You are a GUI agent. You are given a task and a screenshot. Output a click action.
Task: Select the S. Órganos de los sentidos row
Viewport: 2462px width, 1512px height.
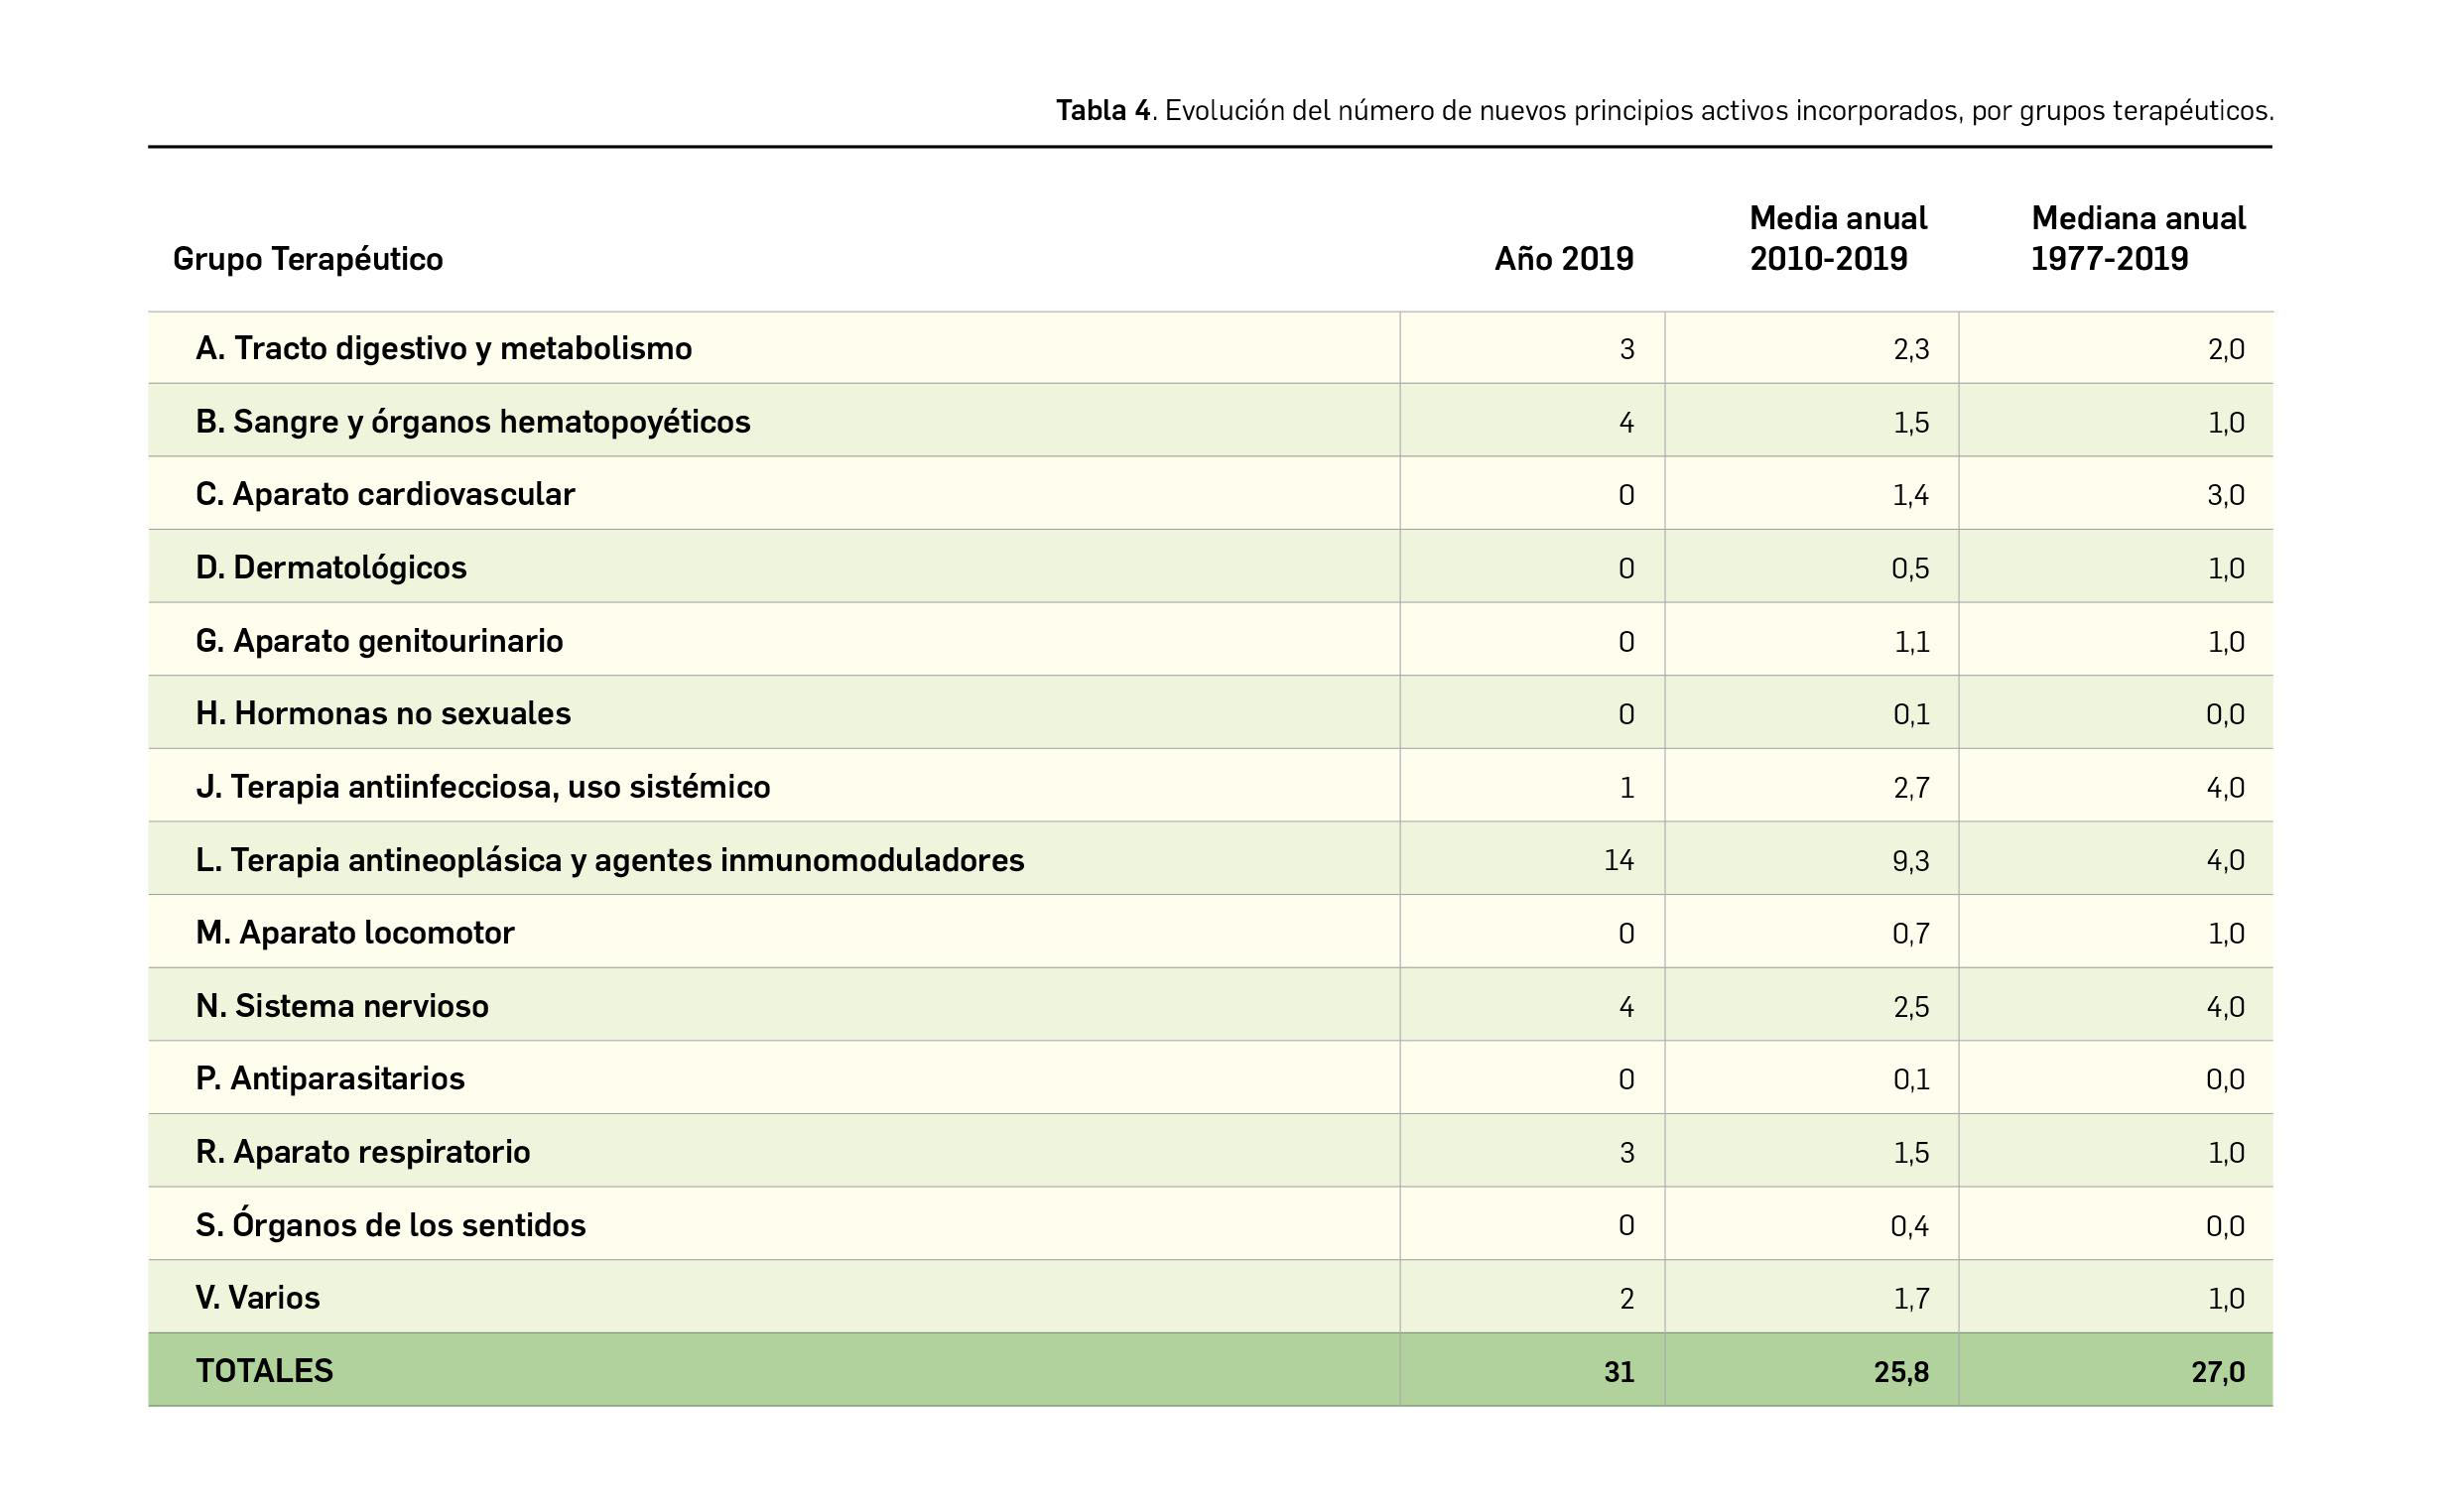pyautogui.click(x=390, y=1225)
